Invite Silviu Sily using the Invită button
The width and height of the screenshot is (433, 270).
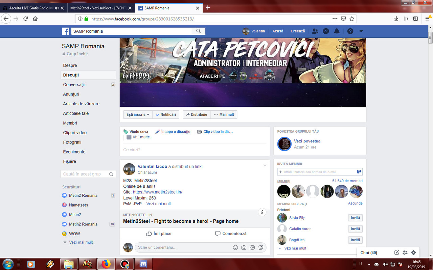tap(355, 218)
